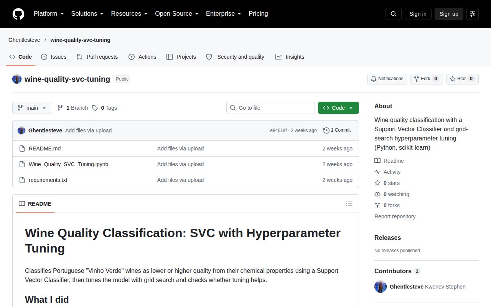Viewport: 491px width, 307px height.
Task: Expand the Open Source dropdown
Action: tap(177, 14)
